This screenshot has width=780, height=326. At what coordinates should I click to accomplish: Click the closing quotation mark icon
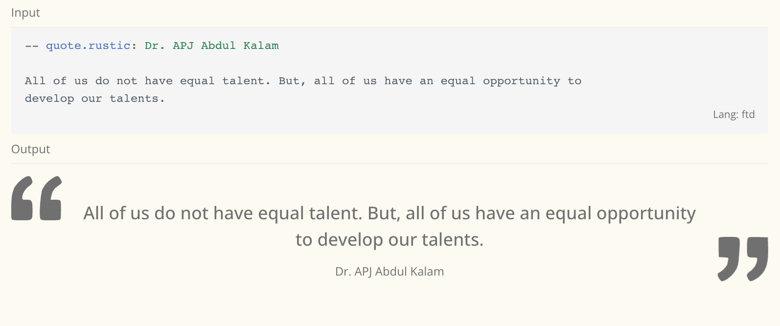743,259
